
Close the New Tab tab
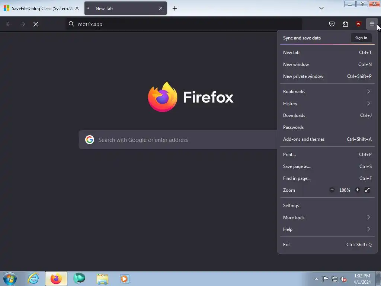pos(161,8)
